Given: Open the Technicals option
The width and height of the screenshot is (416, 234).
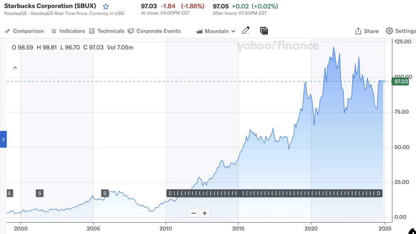Looking at the screenshot, I should pos(107,31).
